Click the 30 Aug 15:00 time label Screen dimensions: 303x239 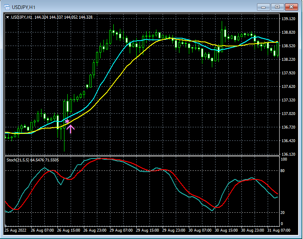pyautogui.click(x=226, y=230)
